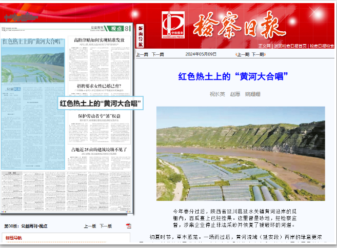The height and width of the screenshot is (248, 337).
Task: Open 占地近25亩的建筑垃圾不见了 article on page preview
Action: pos(99,150)
